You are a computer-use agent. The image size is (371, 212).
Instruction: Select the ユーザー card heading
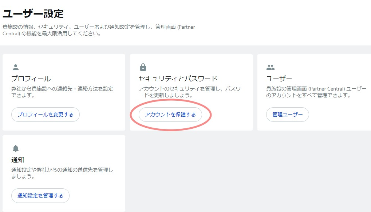point(279,79)
